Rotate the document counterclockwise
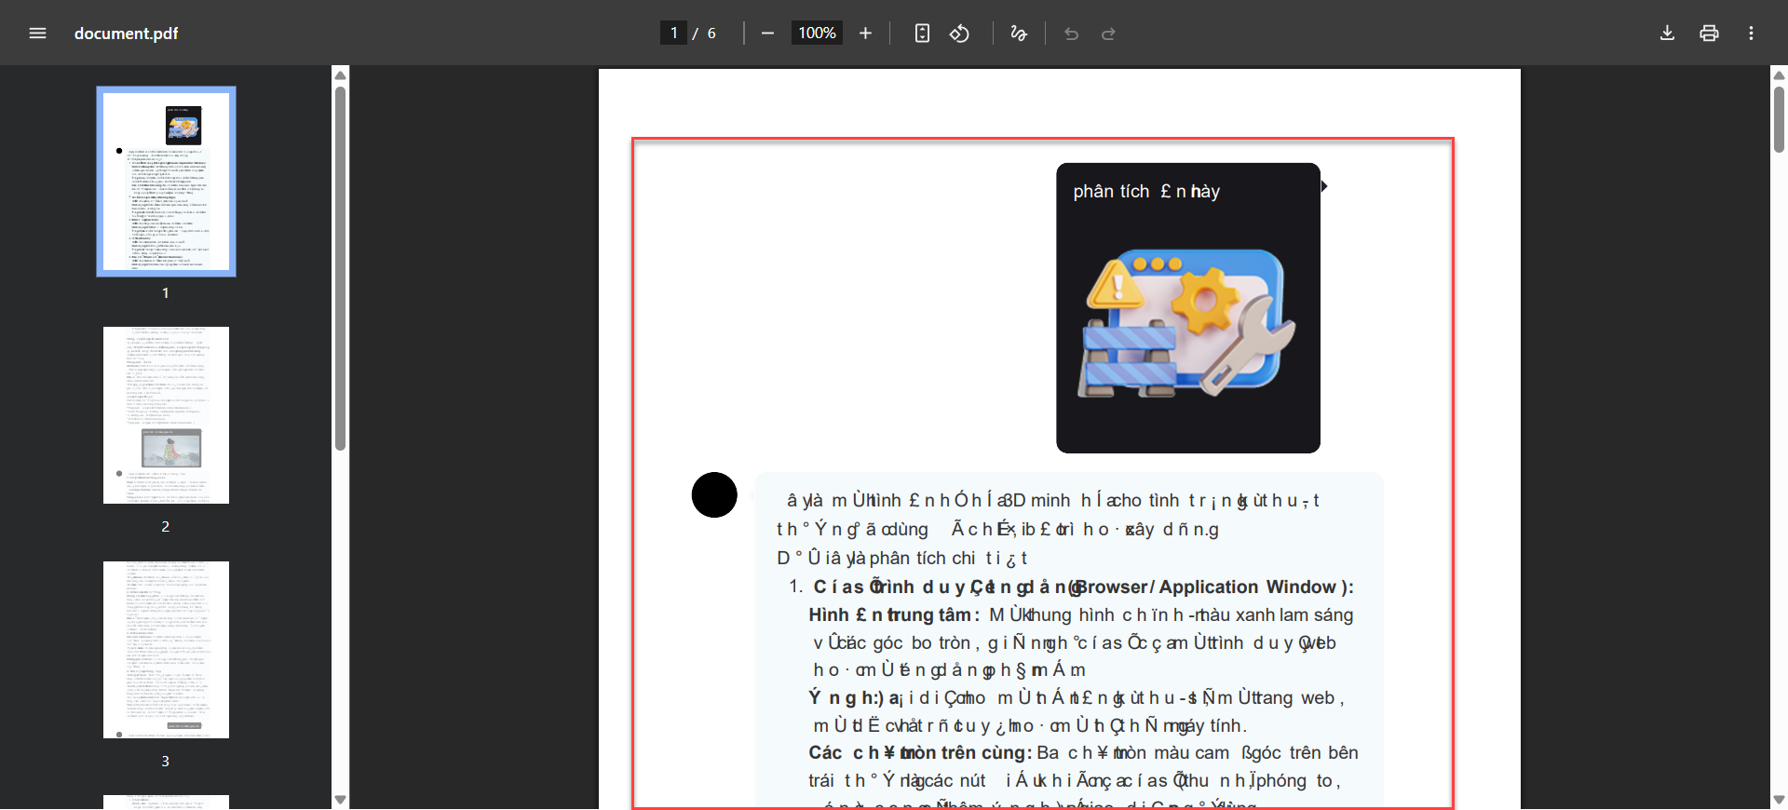 point(959,34)
